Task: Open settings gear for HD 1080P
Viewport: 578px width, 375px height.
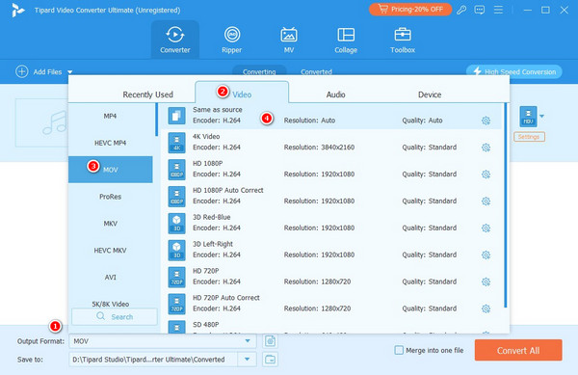Action: coord(486,174)
